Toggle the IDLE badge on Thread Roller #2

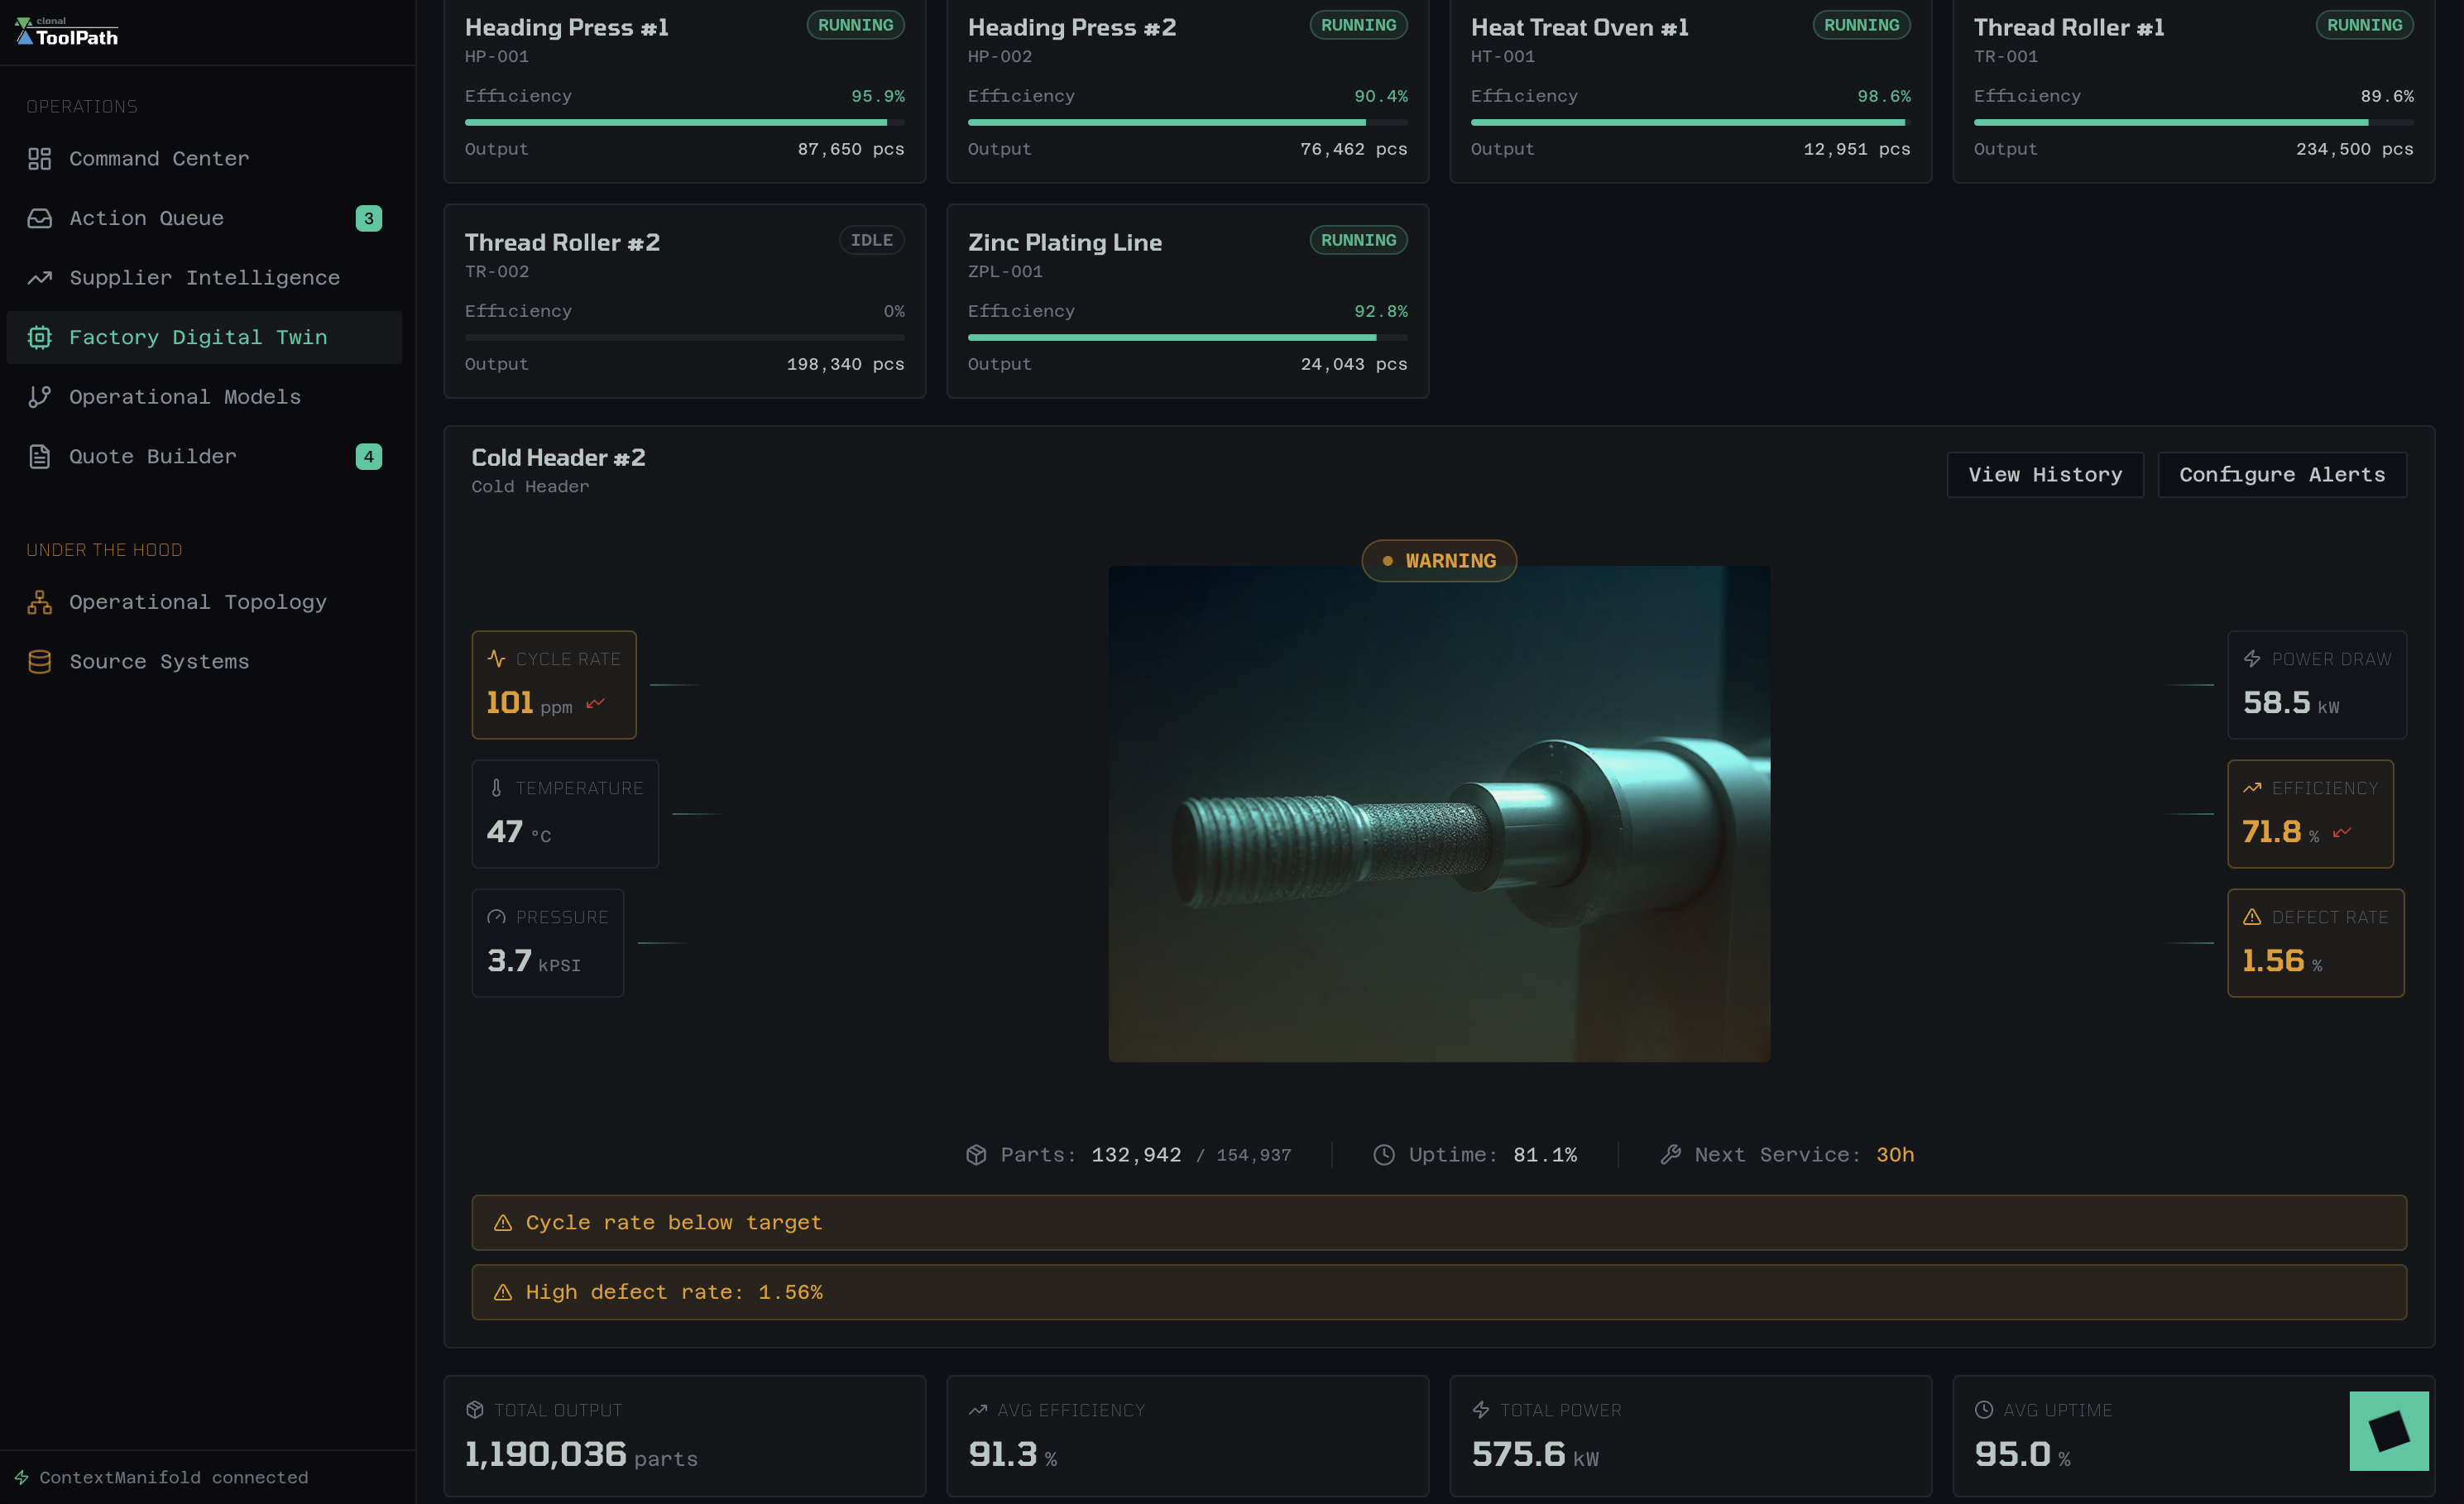pyautogui.click(x=871, y=240)
